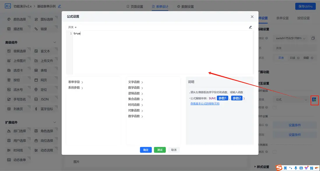Click the 定位 location pin icon

(36, 90)
